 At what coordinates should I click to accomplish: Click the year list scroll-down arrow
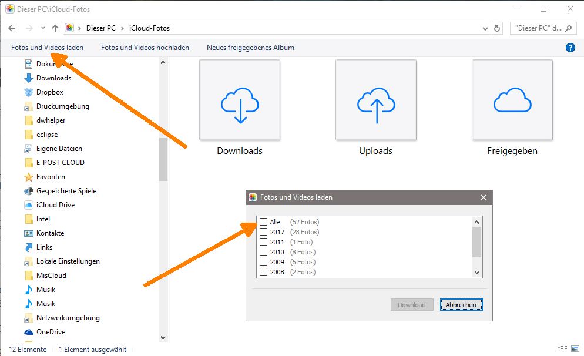pos(476,272)
